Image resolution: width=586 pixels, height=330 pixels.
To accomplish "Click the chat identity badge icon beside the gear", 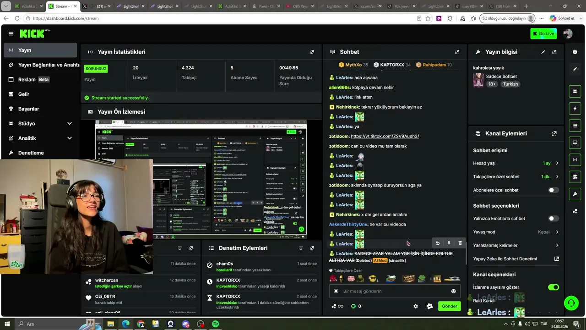I will 429,306.
